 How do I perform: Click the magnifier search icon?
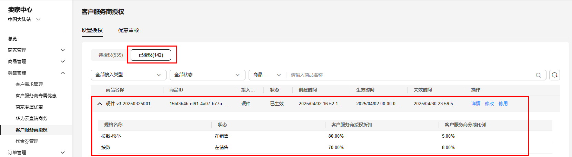[x=538, y=75]
